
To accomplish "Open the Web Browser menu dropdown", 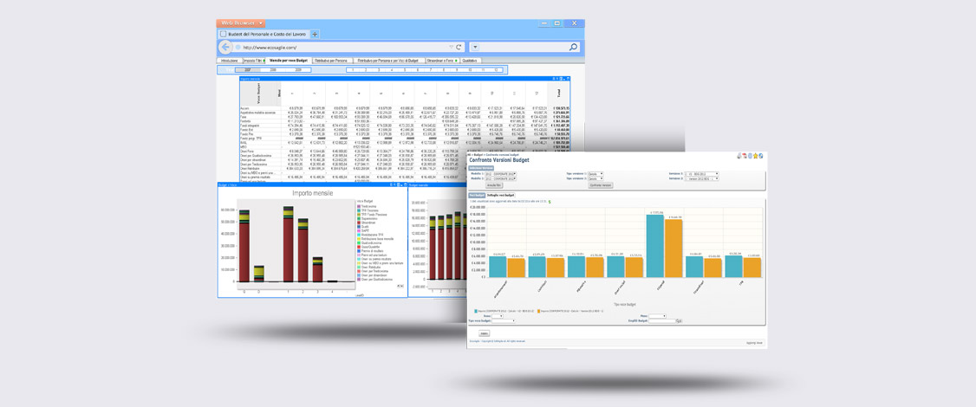I will pos(242,23).
